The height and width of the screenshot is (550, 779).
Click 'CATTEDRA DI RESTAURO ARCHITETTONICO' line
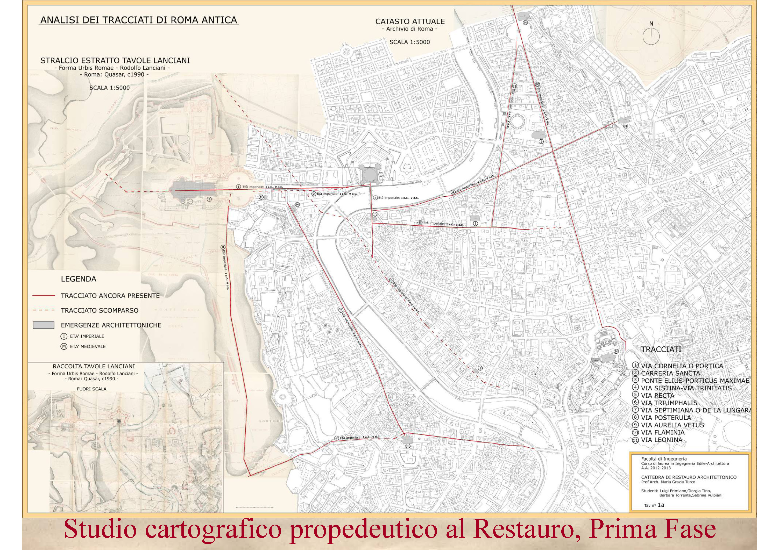[689, 477]
